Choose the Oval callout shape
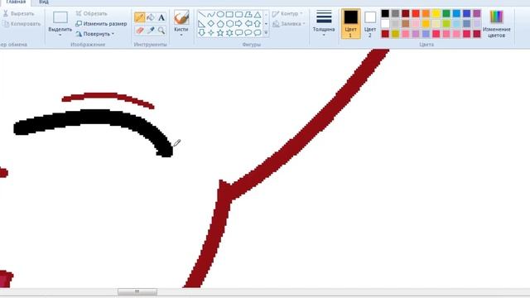This screenshot has width=530, height=298. [248, 33]
